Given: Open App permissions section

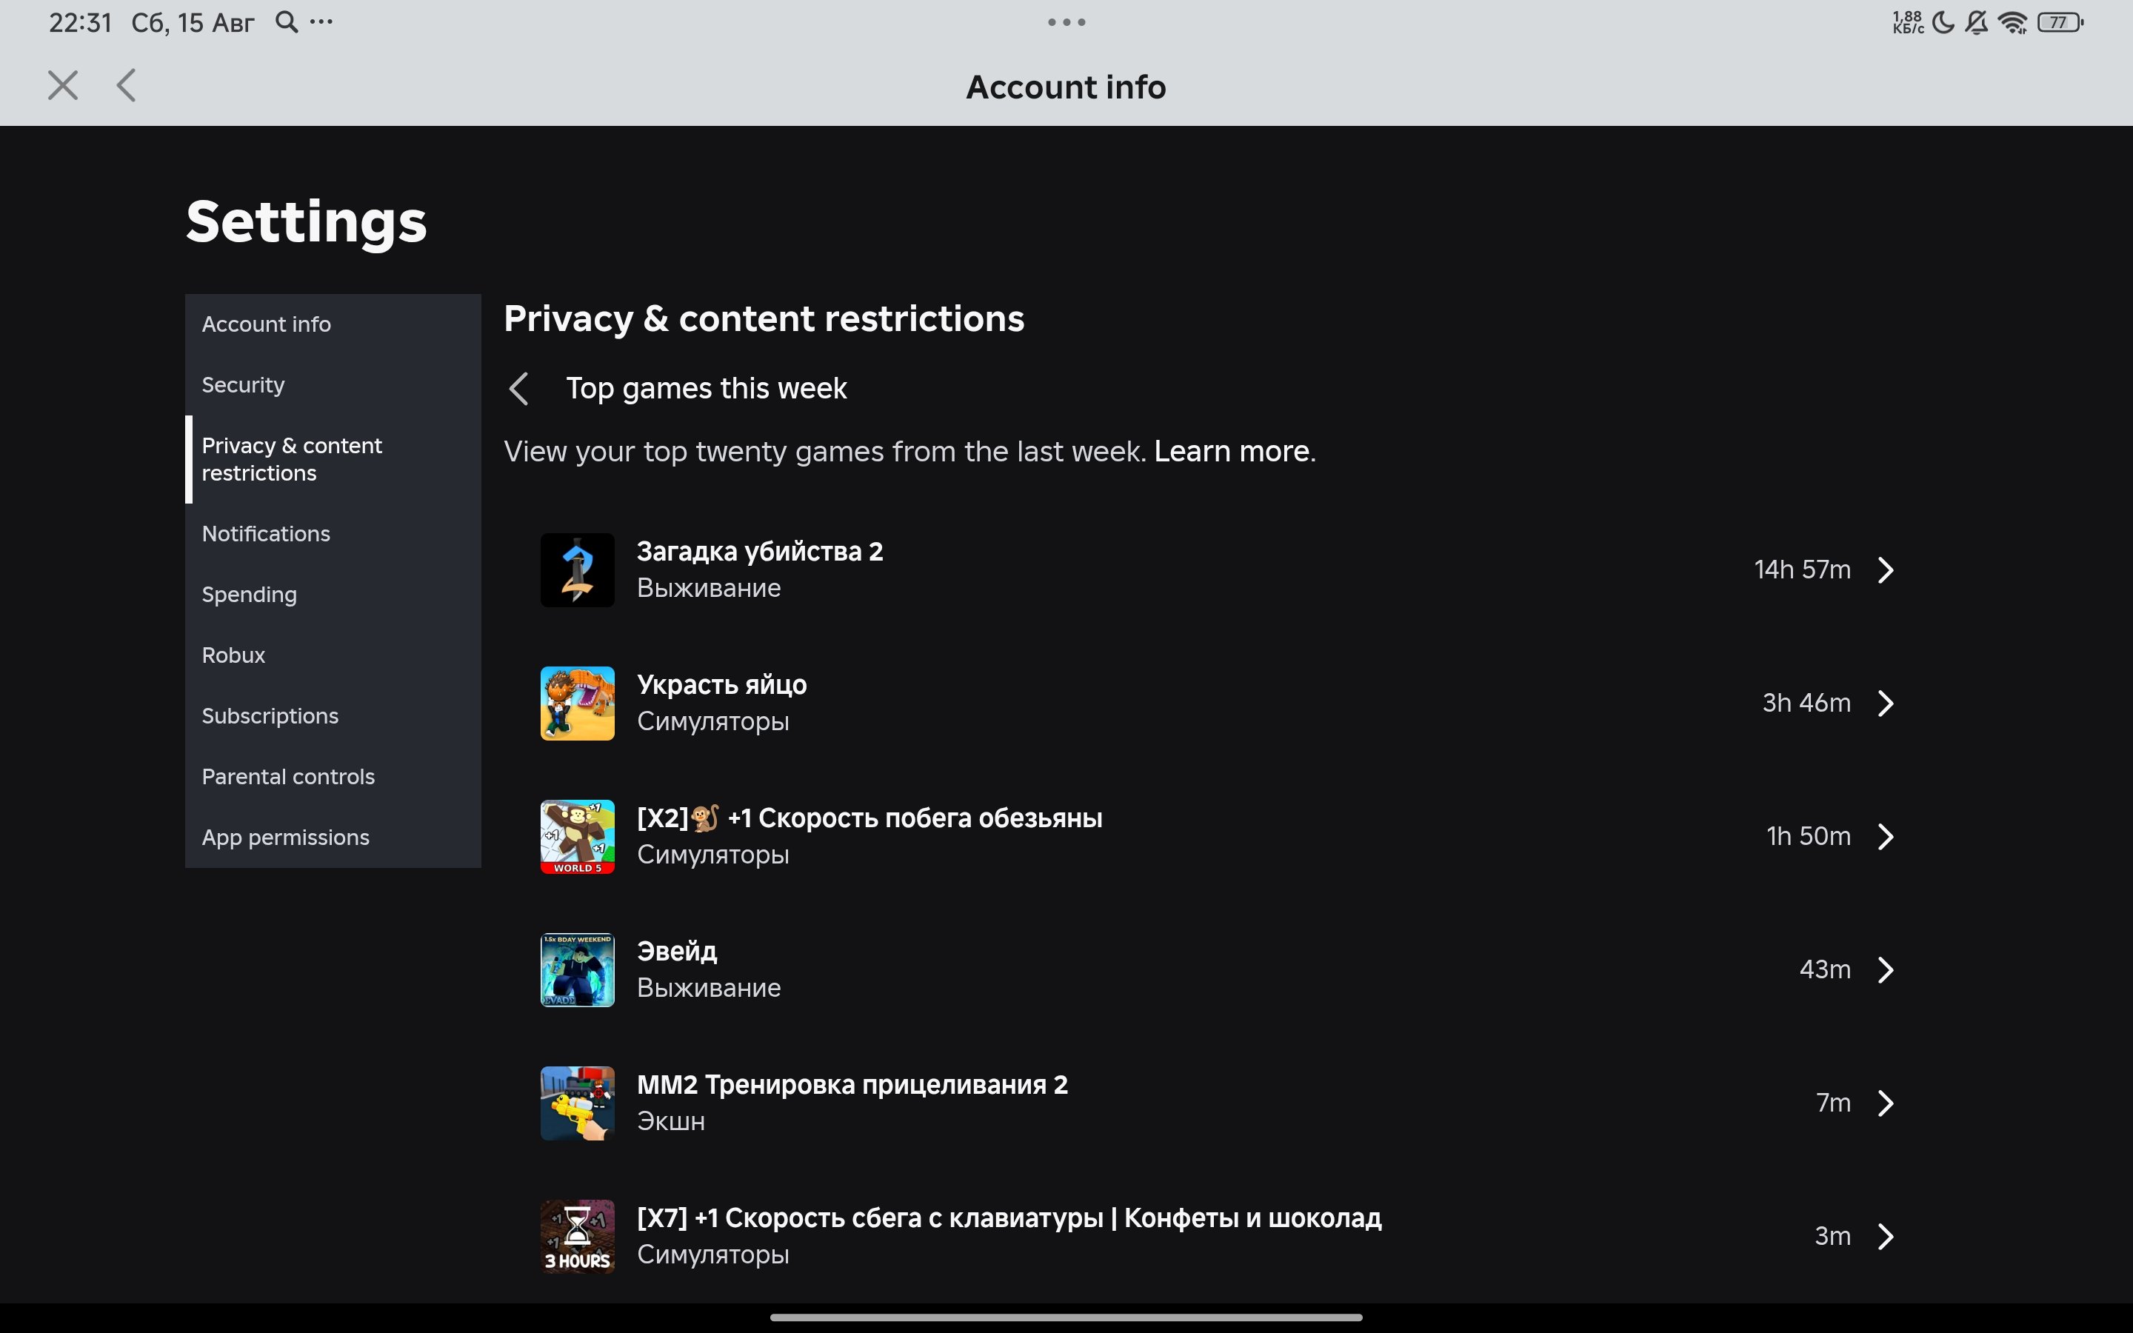Looking at the screenshot, I should coord(333,838).
